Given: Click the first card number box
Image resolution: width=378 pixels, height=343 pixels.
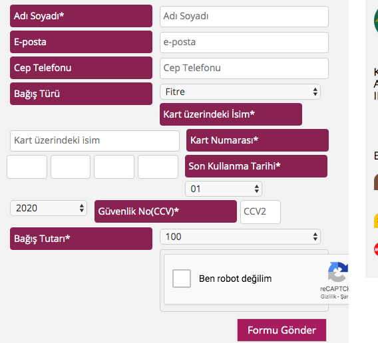Looking at the screenshot, I should point(27,167).
